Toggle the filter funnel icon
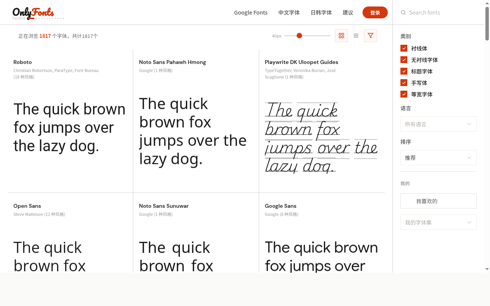The width and height of the screenshot is (490, 306). [371, 36]
